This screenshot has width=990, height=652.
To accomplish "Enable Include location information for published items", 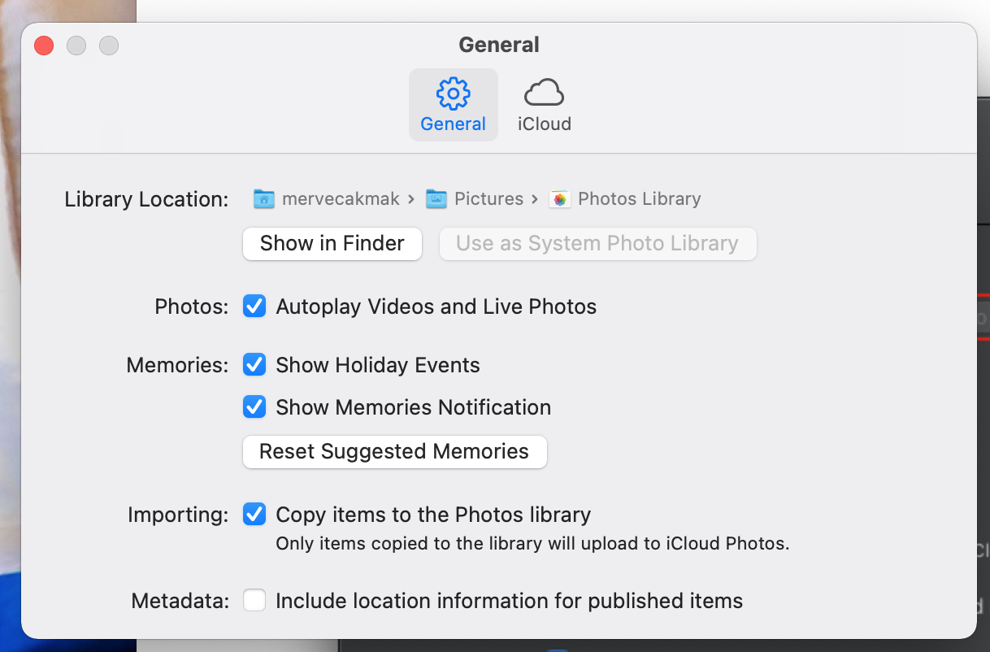I will tap(254, 601).
